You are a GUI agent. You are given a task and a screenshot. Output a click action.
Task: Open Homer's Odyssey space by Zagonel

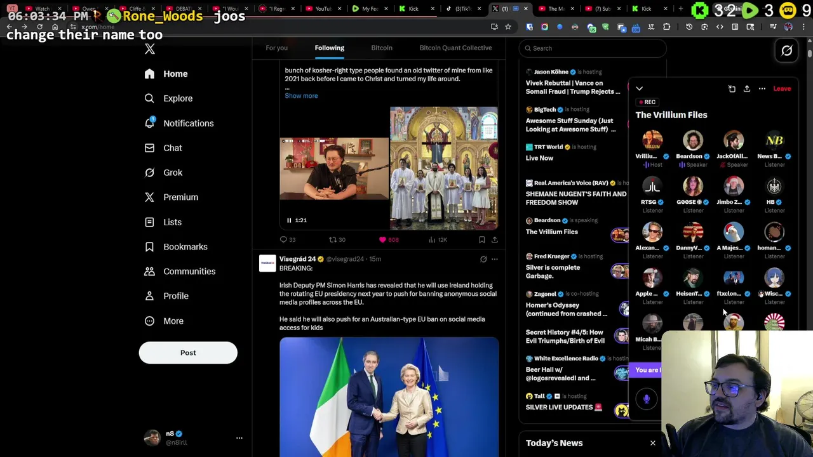(x=566, y=309)
